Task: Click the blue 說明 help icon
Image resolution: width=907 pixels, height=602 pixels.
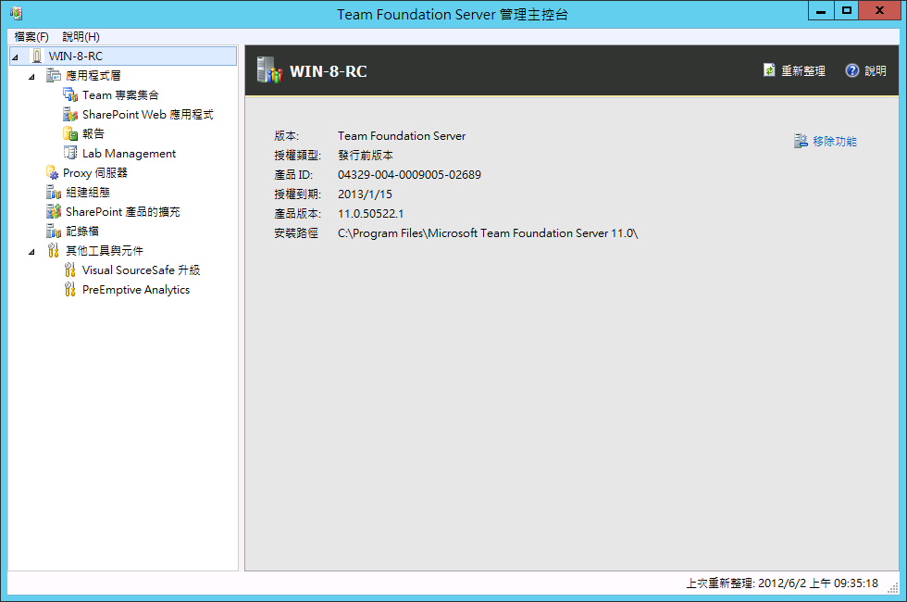Action: tap(852, 70)
